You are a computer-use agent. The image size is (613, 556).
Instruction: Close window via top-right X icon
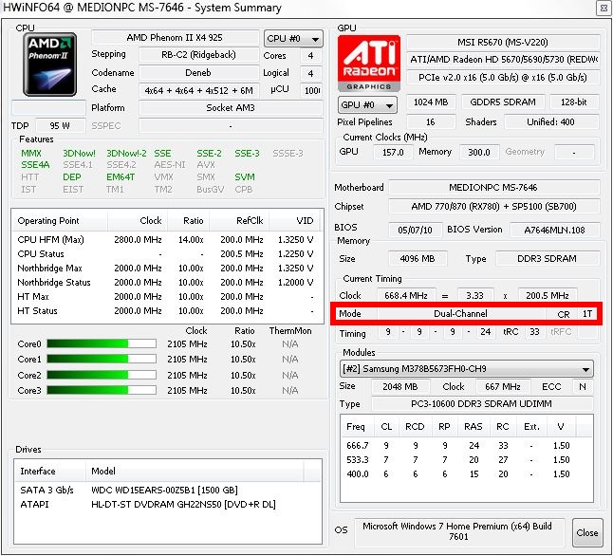604,8
